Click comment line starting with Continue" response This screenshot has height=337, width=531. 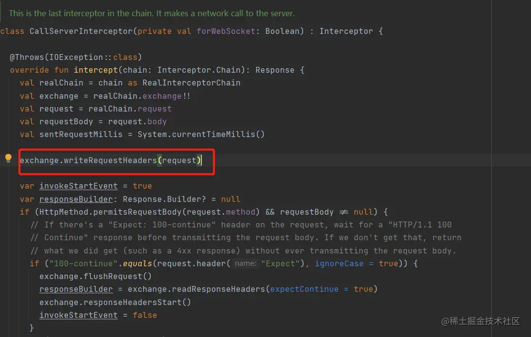[246, 238]
